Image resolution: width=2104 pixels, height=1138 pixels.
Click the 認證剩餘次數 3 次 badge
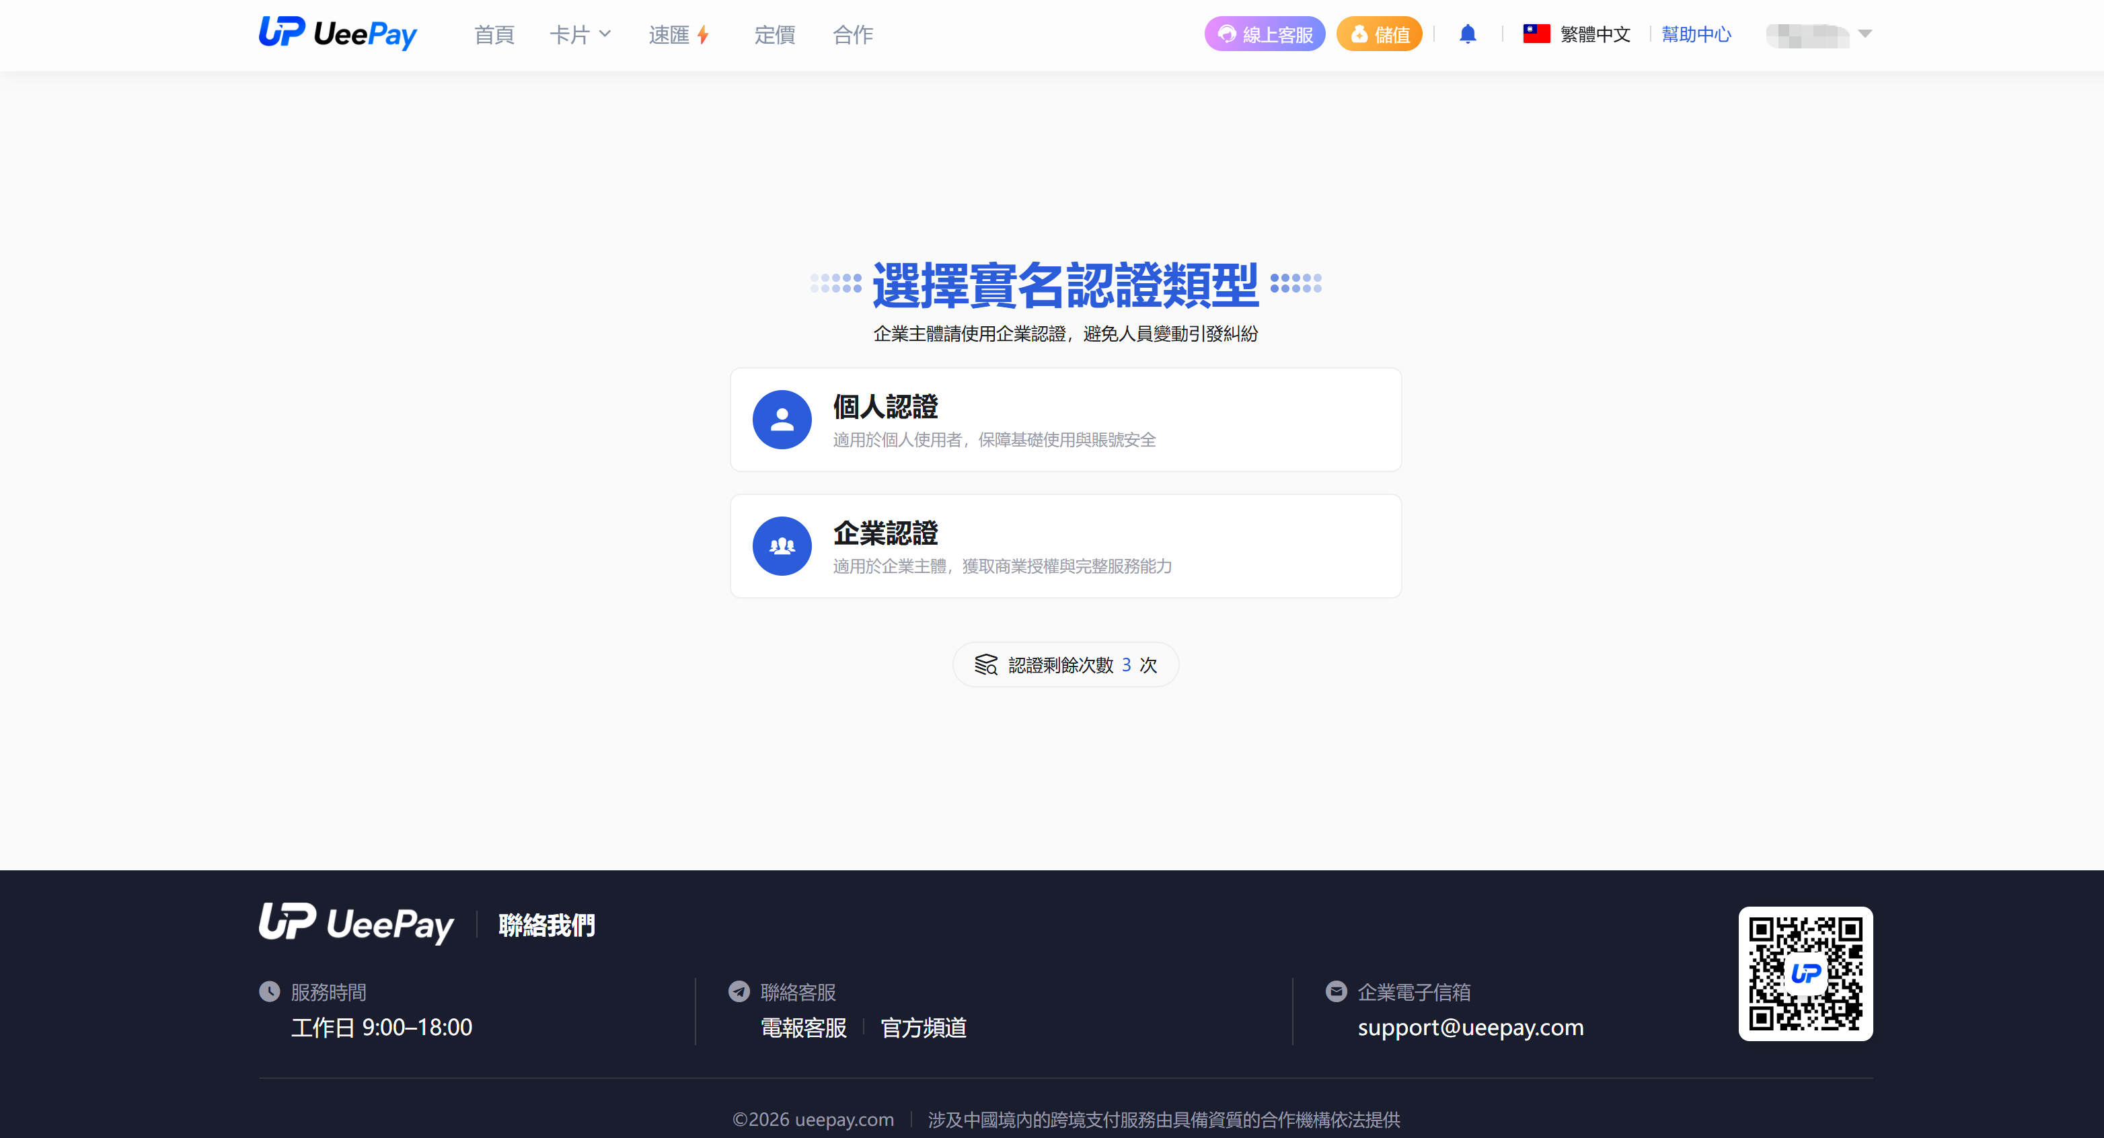pos(1065,665)
